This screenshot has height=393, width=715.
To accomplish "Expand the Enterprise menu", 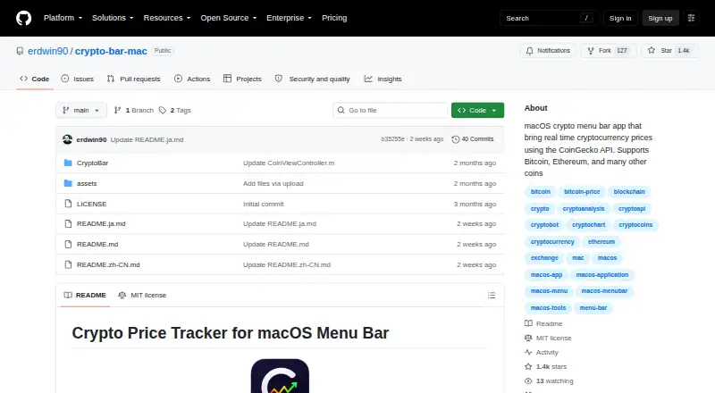I will [x=289, y=18].
